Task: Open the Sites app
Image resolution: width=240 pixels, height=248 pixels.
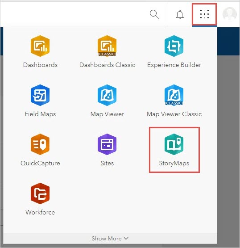Action: (x=107, y=150)
